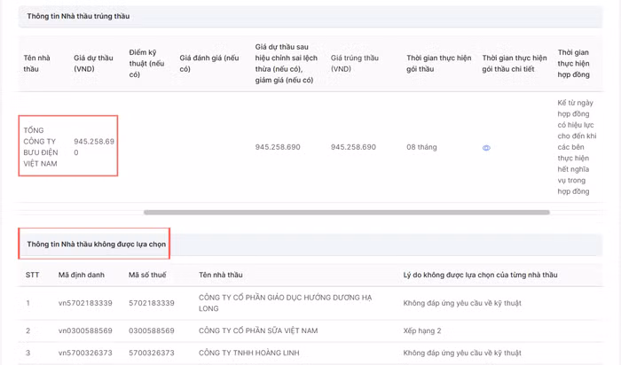Click the 'Mã định danh' column header
This screenshot has height=365, width=621.
pos(82,275)
